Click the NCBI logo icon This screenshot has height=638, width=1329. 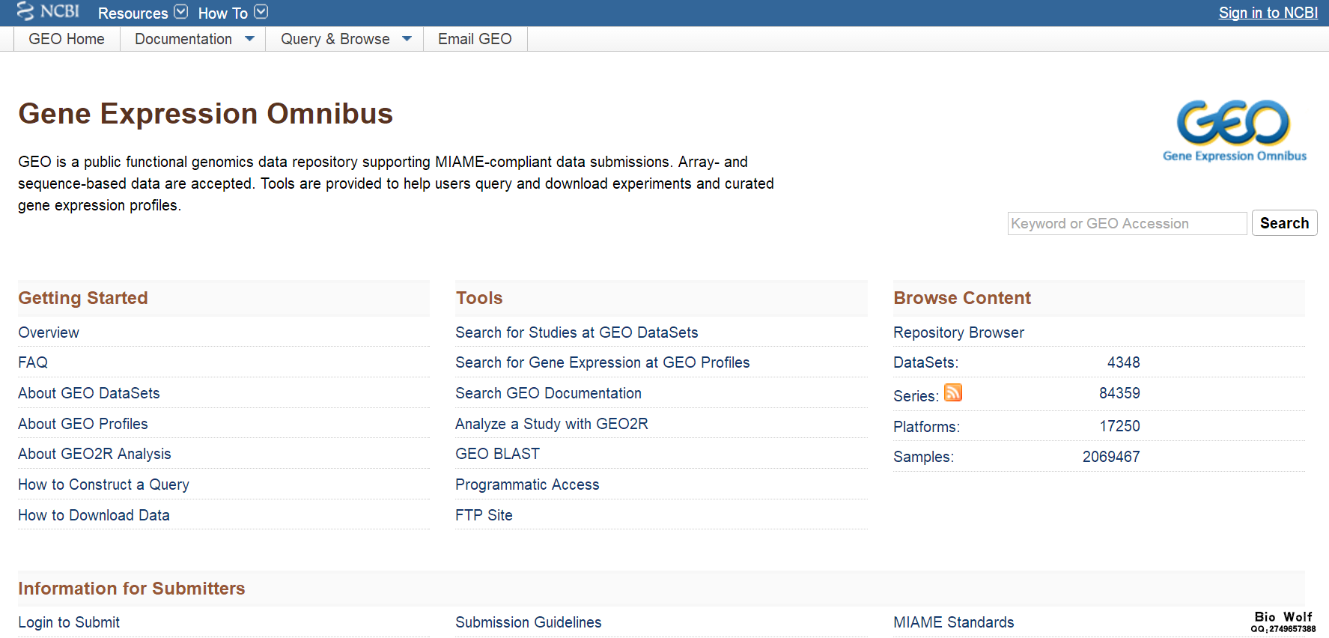point(48,11)
